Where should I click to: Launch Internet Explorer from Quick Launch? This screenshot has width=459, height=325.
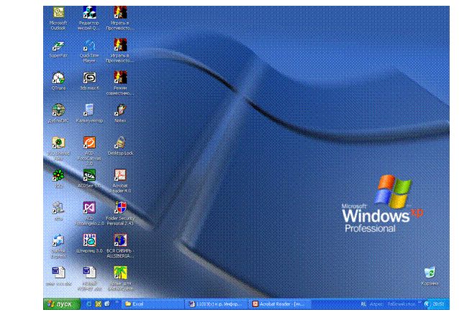89,304
